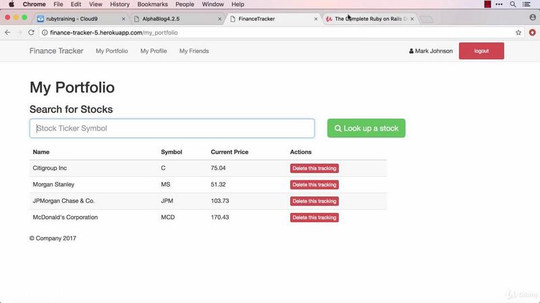Bookmark this page with star icon
Screen dimensions: 540x303
[x=518, y=32]
